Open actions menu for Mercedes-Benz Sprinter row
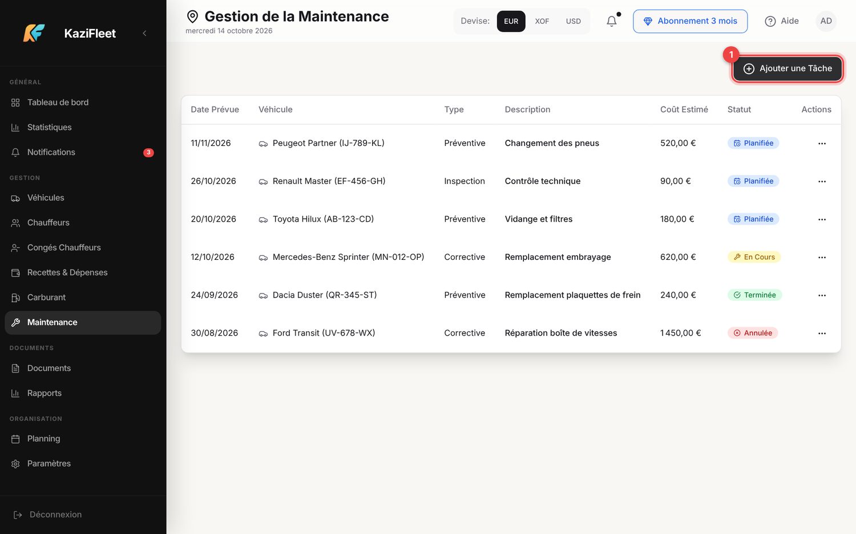 pyautogui.click(x=822, y=258)
